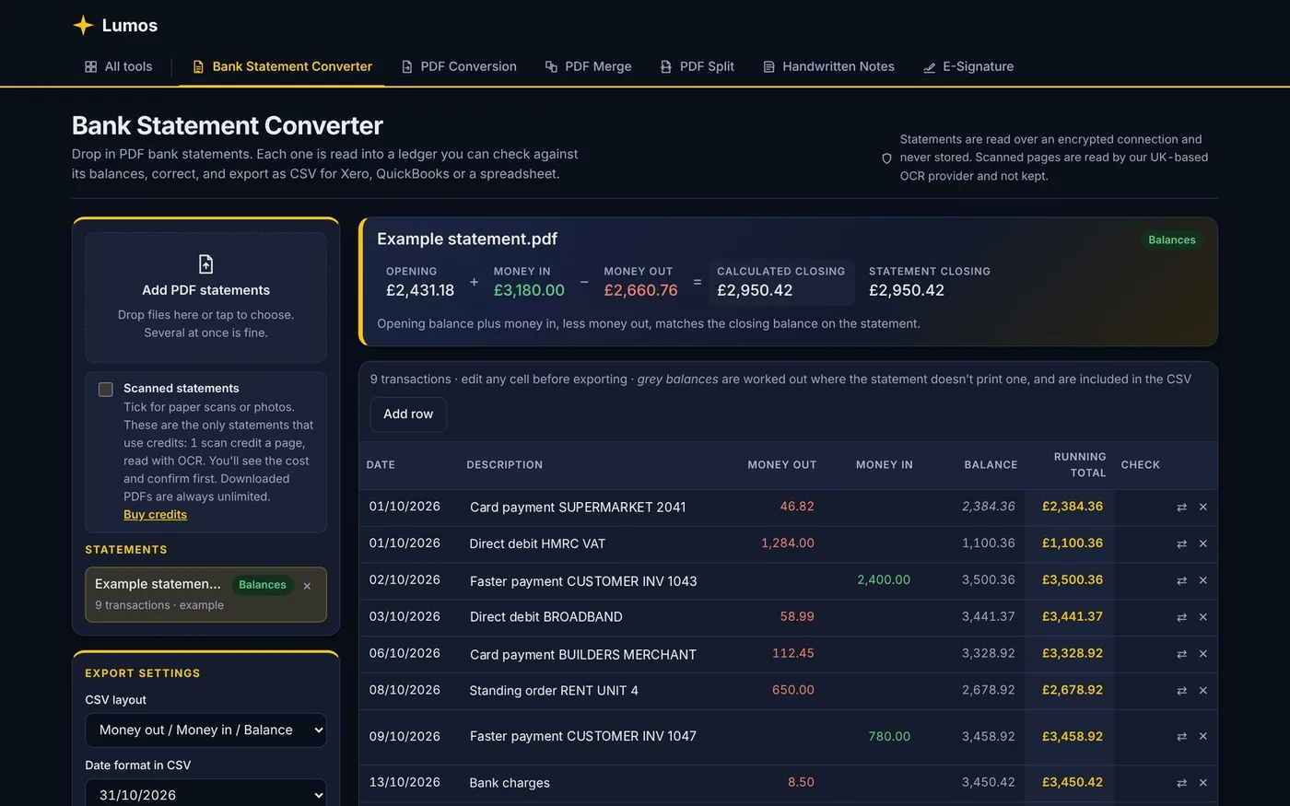Select the Example statement entry in Statements
Image resolution: width=1290 pixels, height=806 pixels.
(x=205, y=594)
